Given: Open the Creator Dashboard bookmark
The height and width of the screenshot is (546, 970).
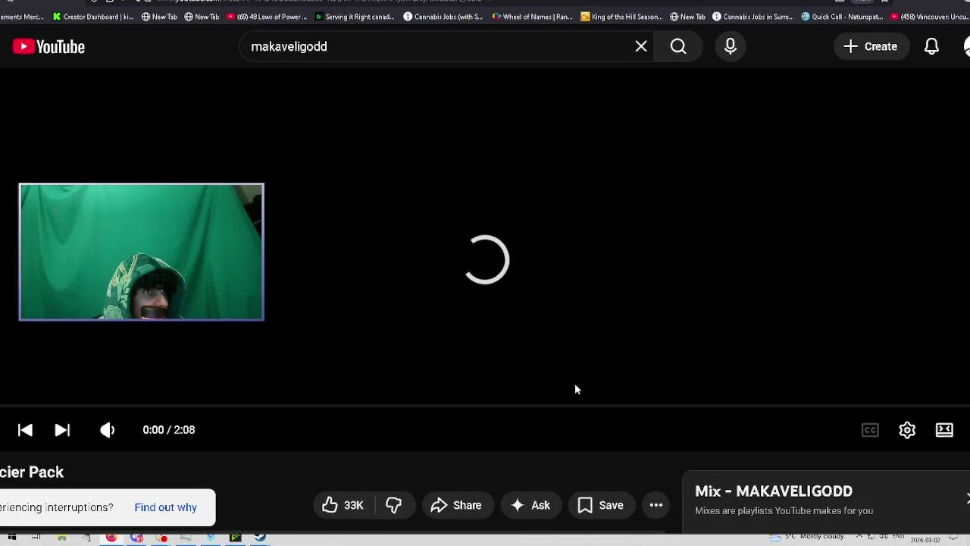Looking at the screenshot, I should coord(93,17).
